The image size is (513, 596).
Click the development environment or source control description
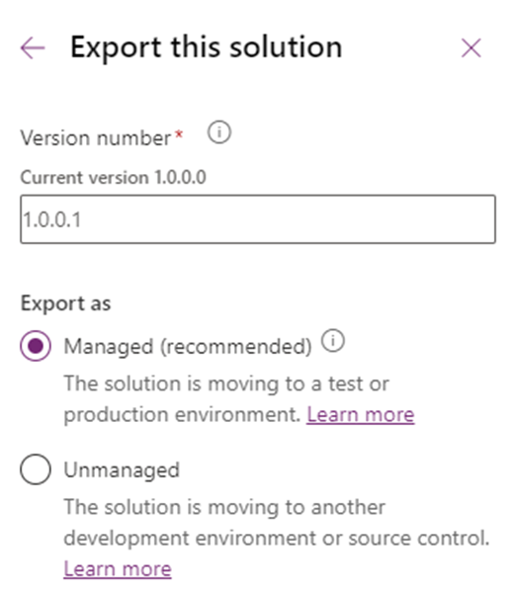tap(277, 538)
